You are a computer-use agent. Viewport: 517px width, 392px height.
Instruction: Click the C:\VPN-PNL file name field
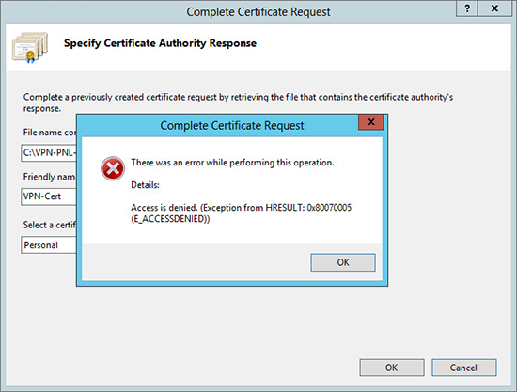(49, 153)
